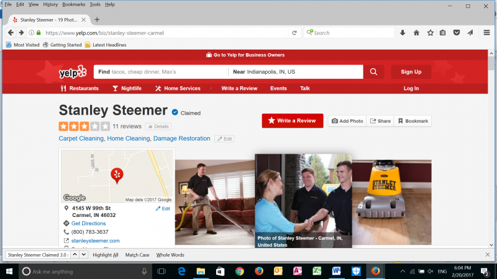Toggle Whole Words in find bar

click(x=170, y=255)
